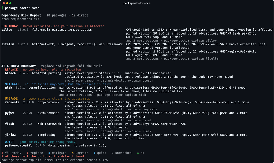This screenshot has height=163, width=274.
Task: Click 'web framework' tag for flask
Action: point(49,124)
